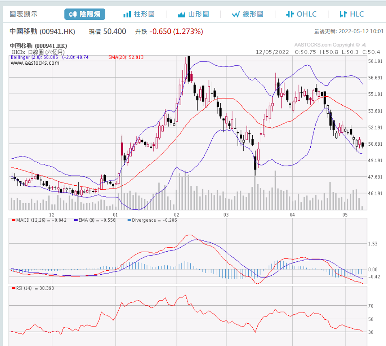Click the MACD 1.53 axis label

pos(373,244)
